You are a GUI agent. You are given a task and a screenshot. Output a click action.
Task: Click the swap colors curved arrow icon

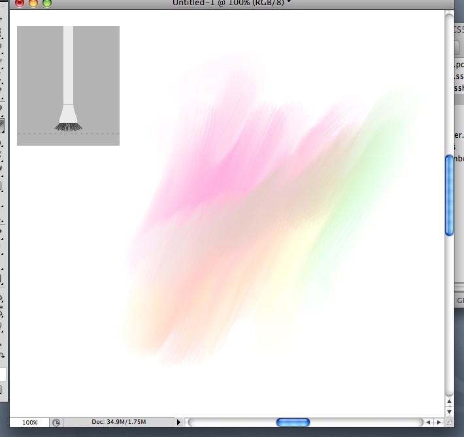3,355
